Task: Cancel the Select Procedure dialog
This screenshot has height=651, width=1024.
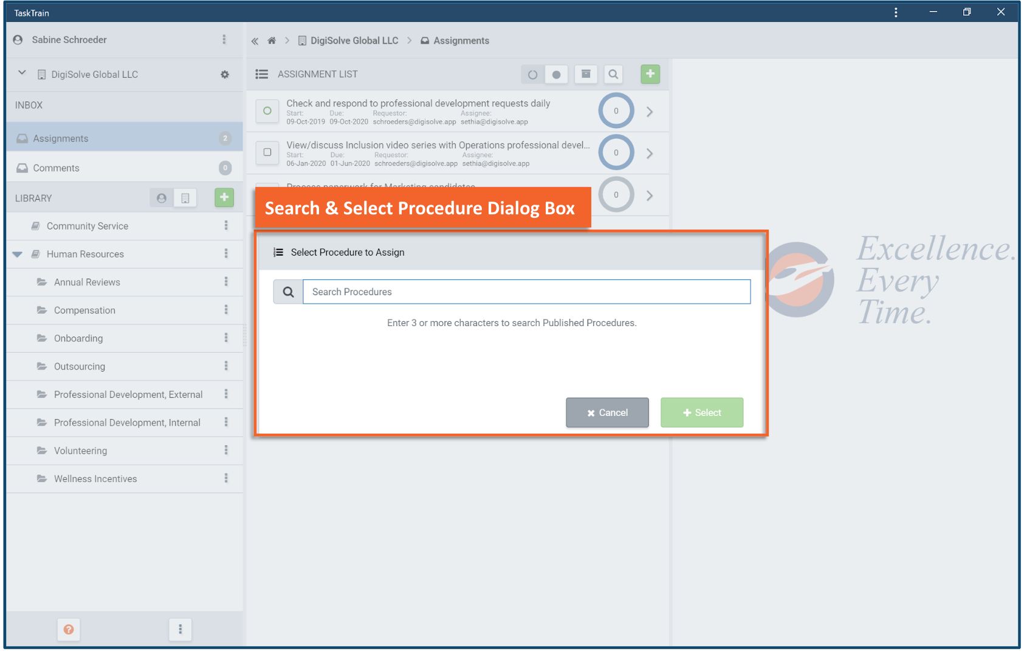Action: (607, 413)
